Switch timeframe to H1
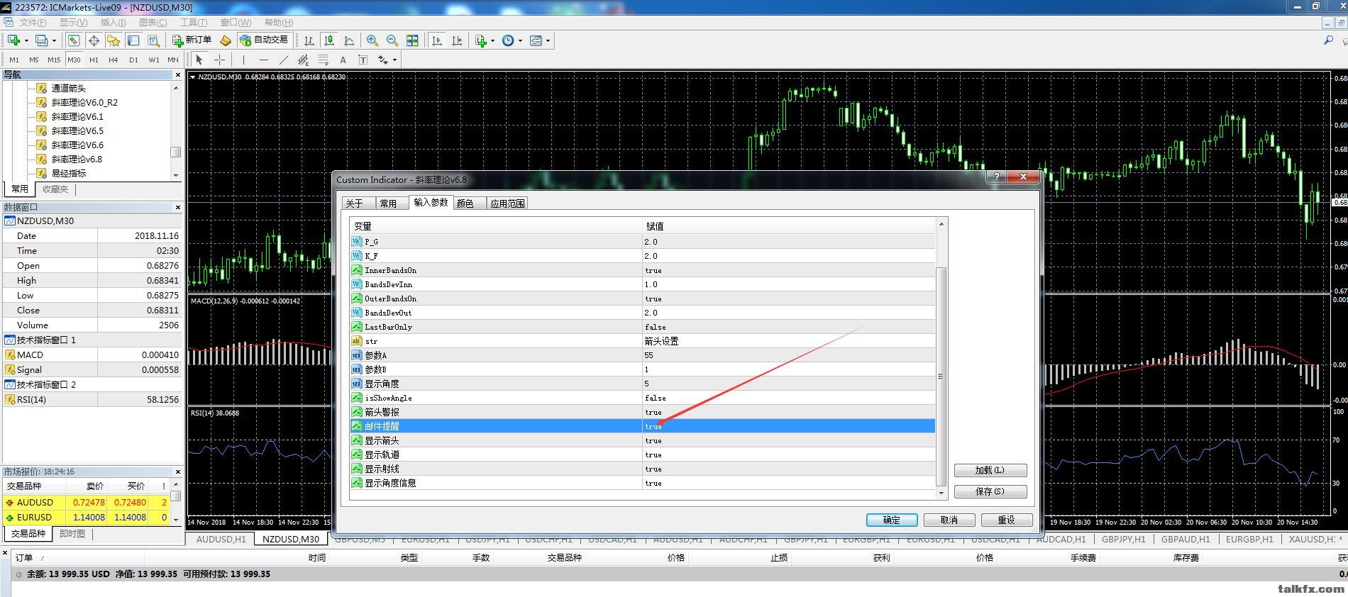This screenshot has width=1348, height=597. (94, 60)
